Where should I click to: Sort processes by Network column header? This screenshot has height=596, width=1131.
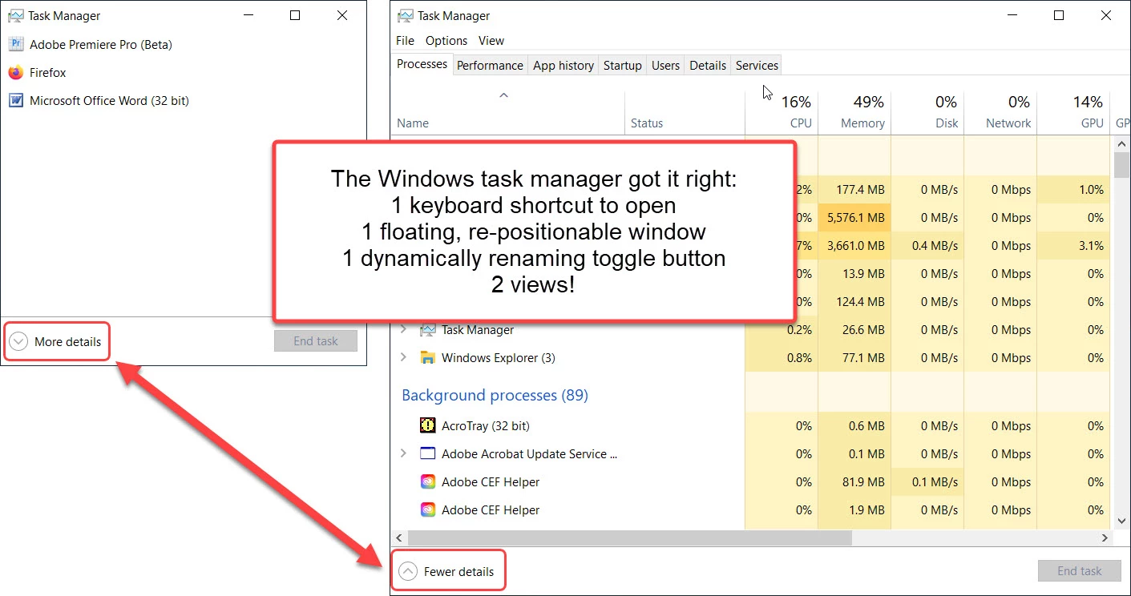click(1000, 111)
